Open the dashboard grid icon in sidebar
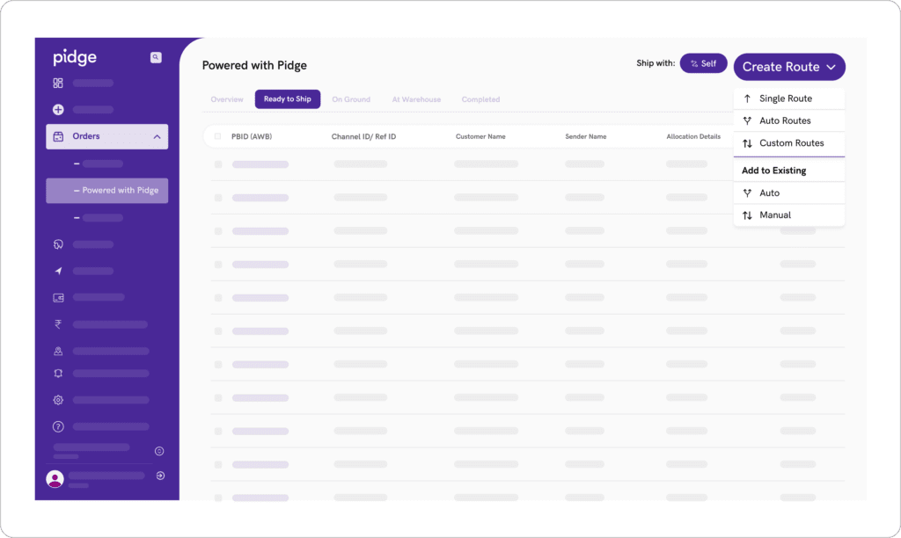Screen dimensions: 901x538 coord(58,84)
